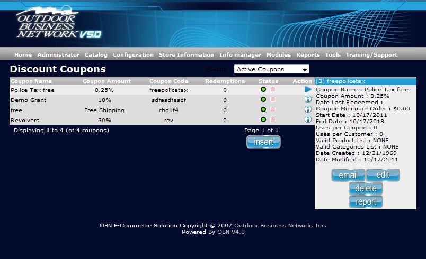Viewport: 426px width, 259px height.
Task: Click the info icon for Demo Grant coupon
Action: click(308, 100)
